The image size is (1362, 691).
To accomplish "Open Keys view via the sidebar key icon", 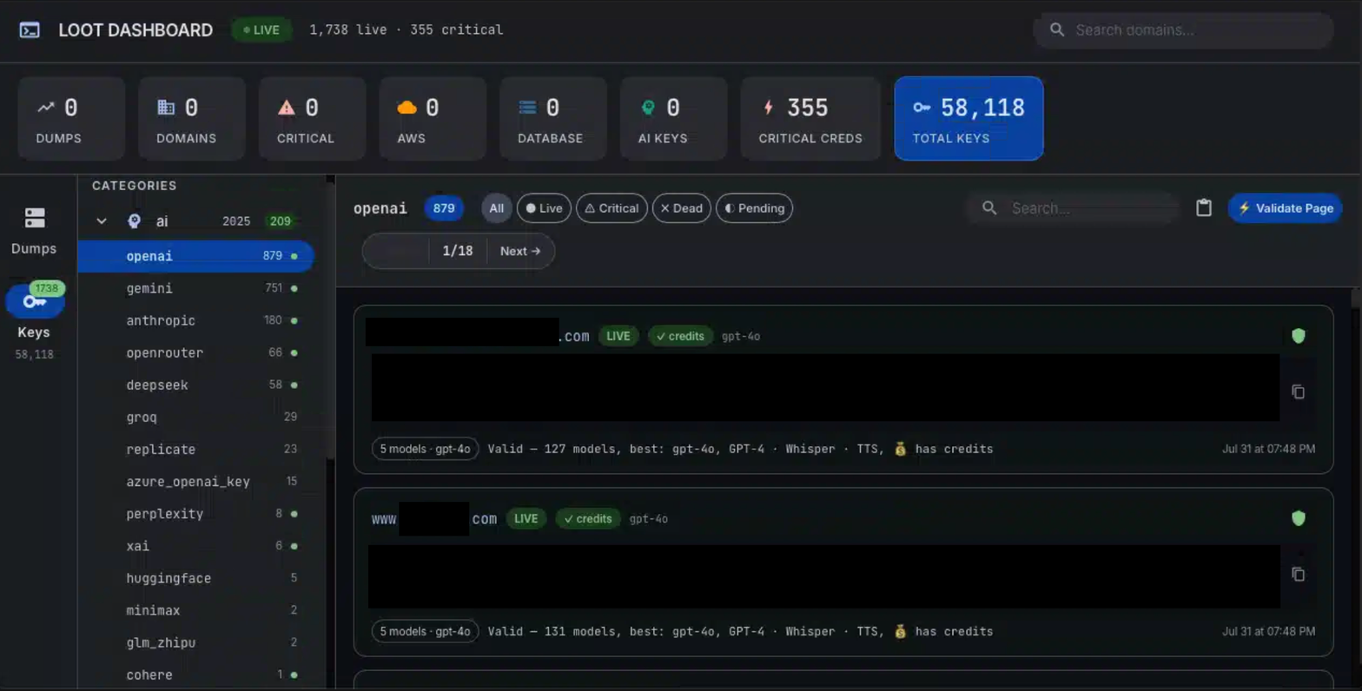I will coord(35,302).
